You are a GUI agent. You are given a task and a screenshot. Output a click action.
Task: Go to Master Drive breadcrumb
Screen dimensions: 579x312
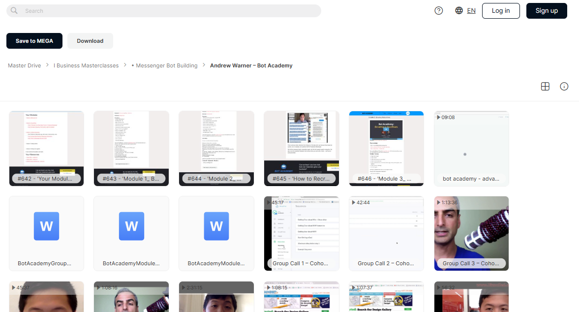pos(25,65)
